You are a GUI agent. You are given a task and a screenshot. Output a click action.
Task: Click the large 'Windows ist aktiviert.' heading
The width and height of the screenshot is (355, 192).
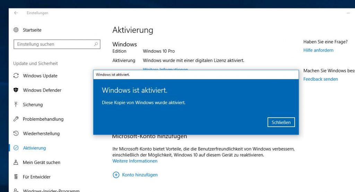[135, 90]
